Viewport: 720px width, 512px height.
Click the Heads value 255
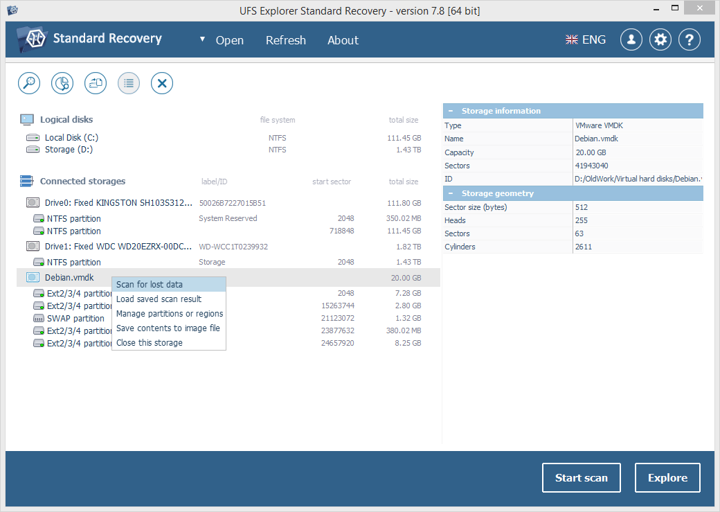(582, 220)
